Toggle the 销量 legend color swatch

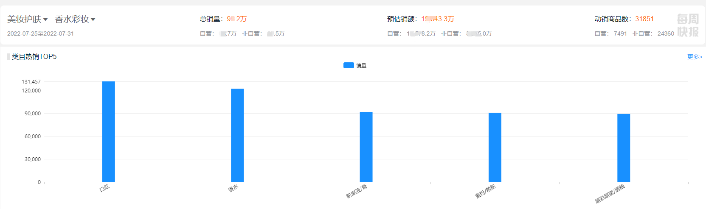point(349,65)
